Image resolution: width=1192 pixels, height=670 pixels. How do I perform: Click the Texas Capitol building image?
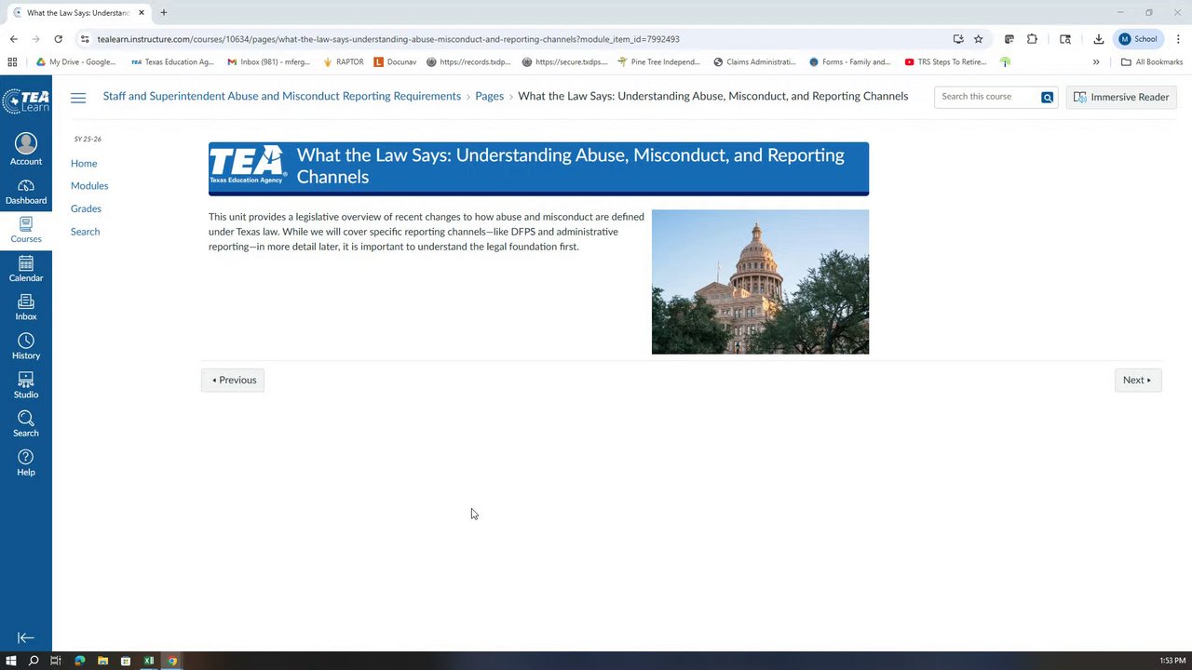click(760, 282)
